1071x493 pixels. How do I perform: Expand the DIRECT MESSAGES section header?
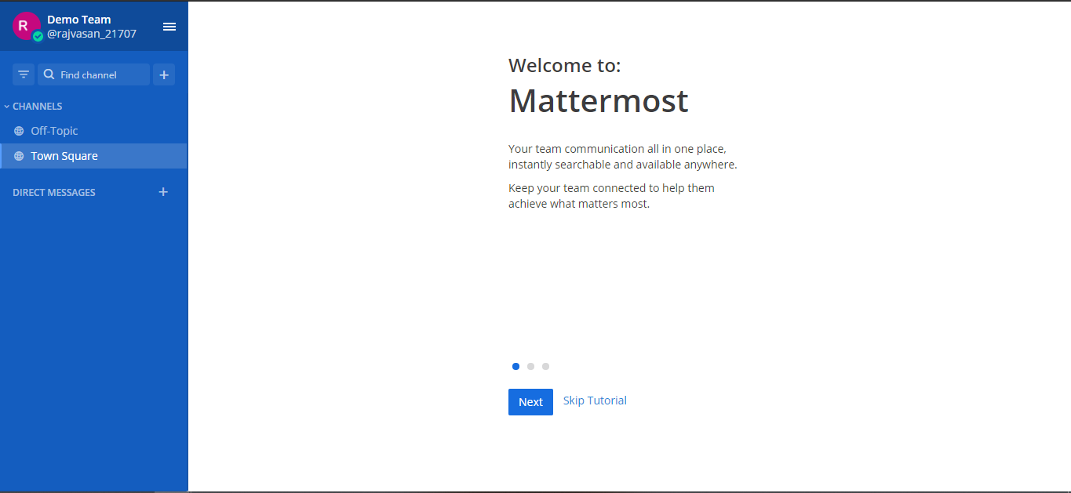tap(53, 192)
